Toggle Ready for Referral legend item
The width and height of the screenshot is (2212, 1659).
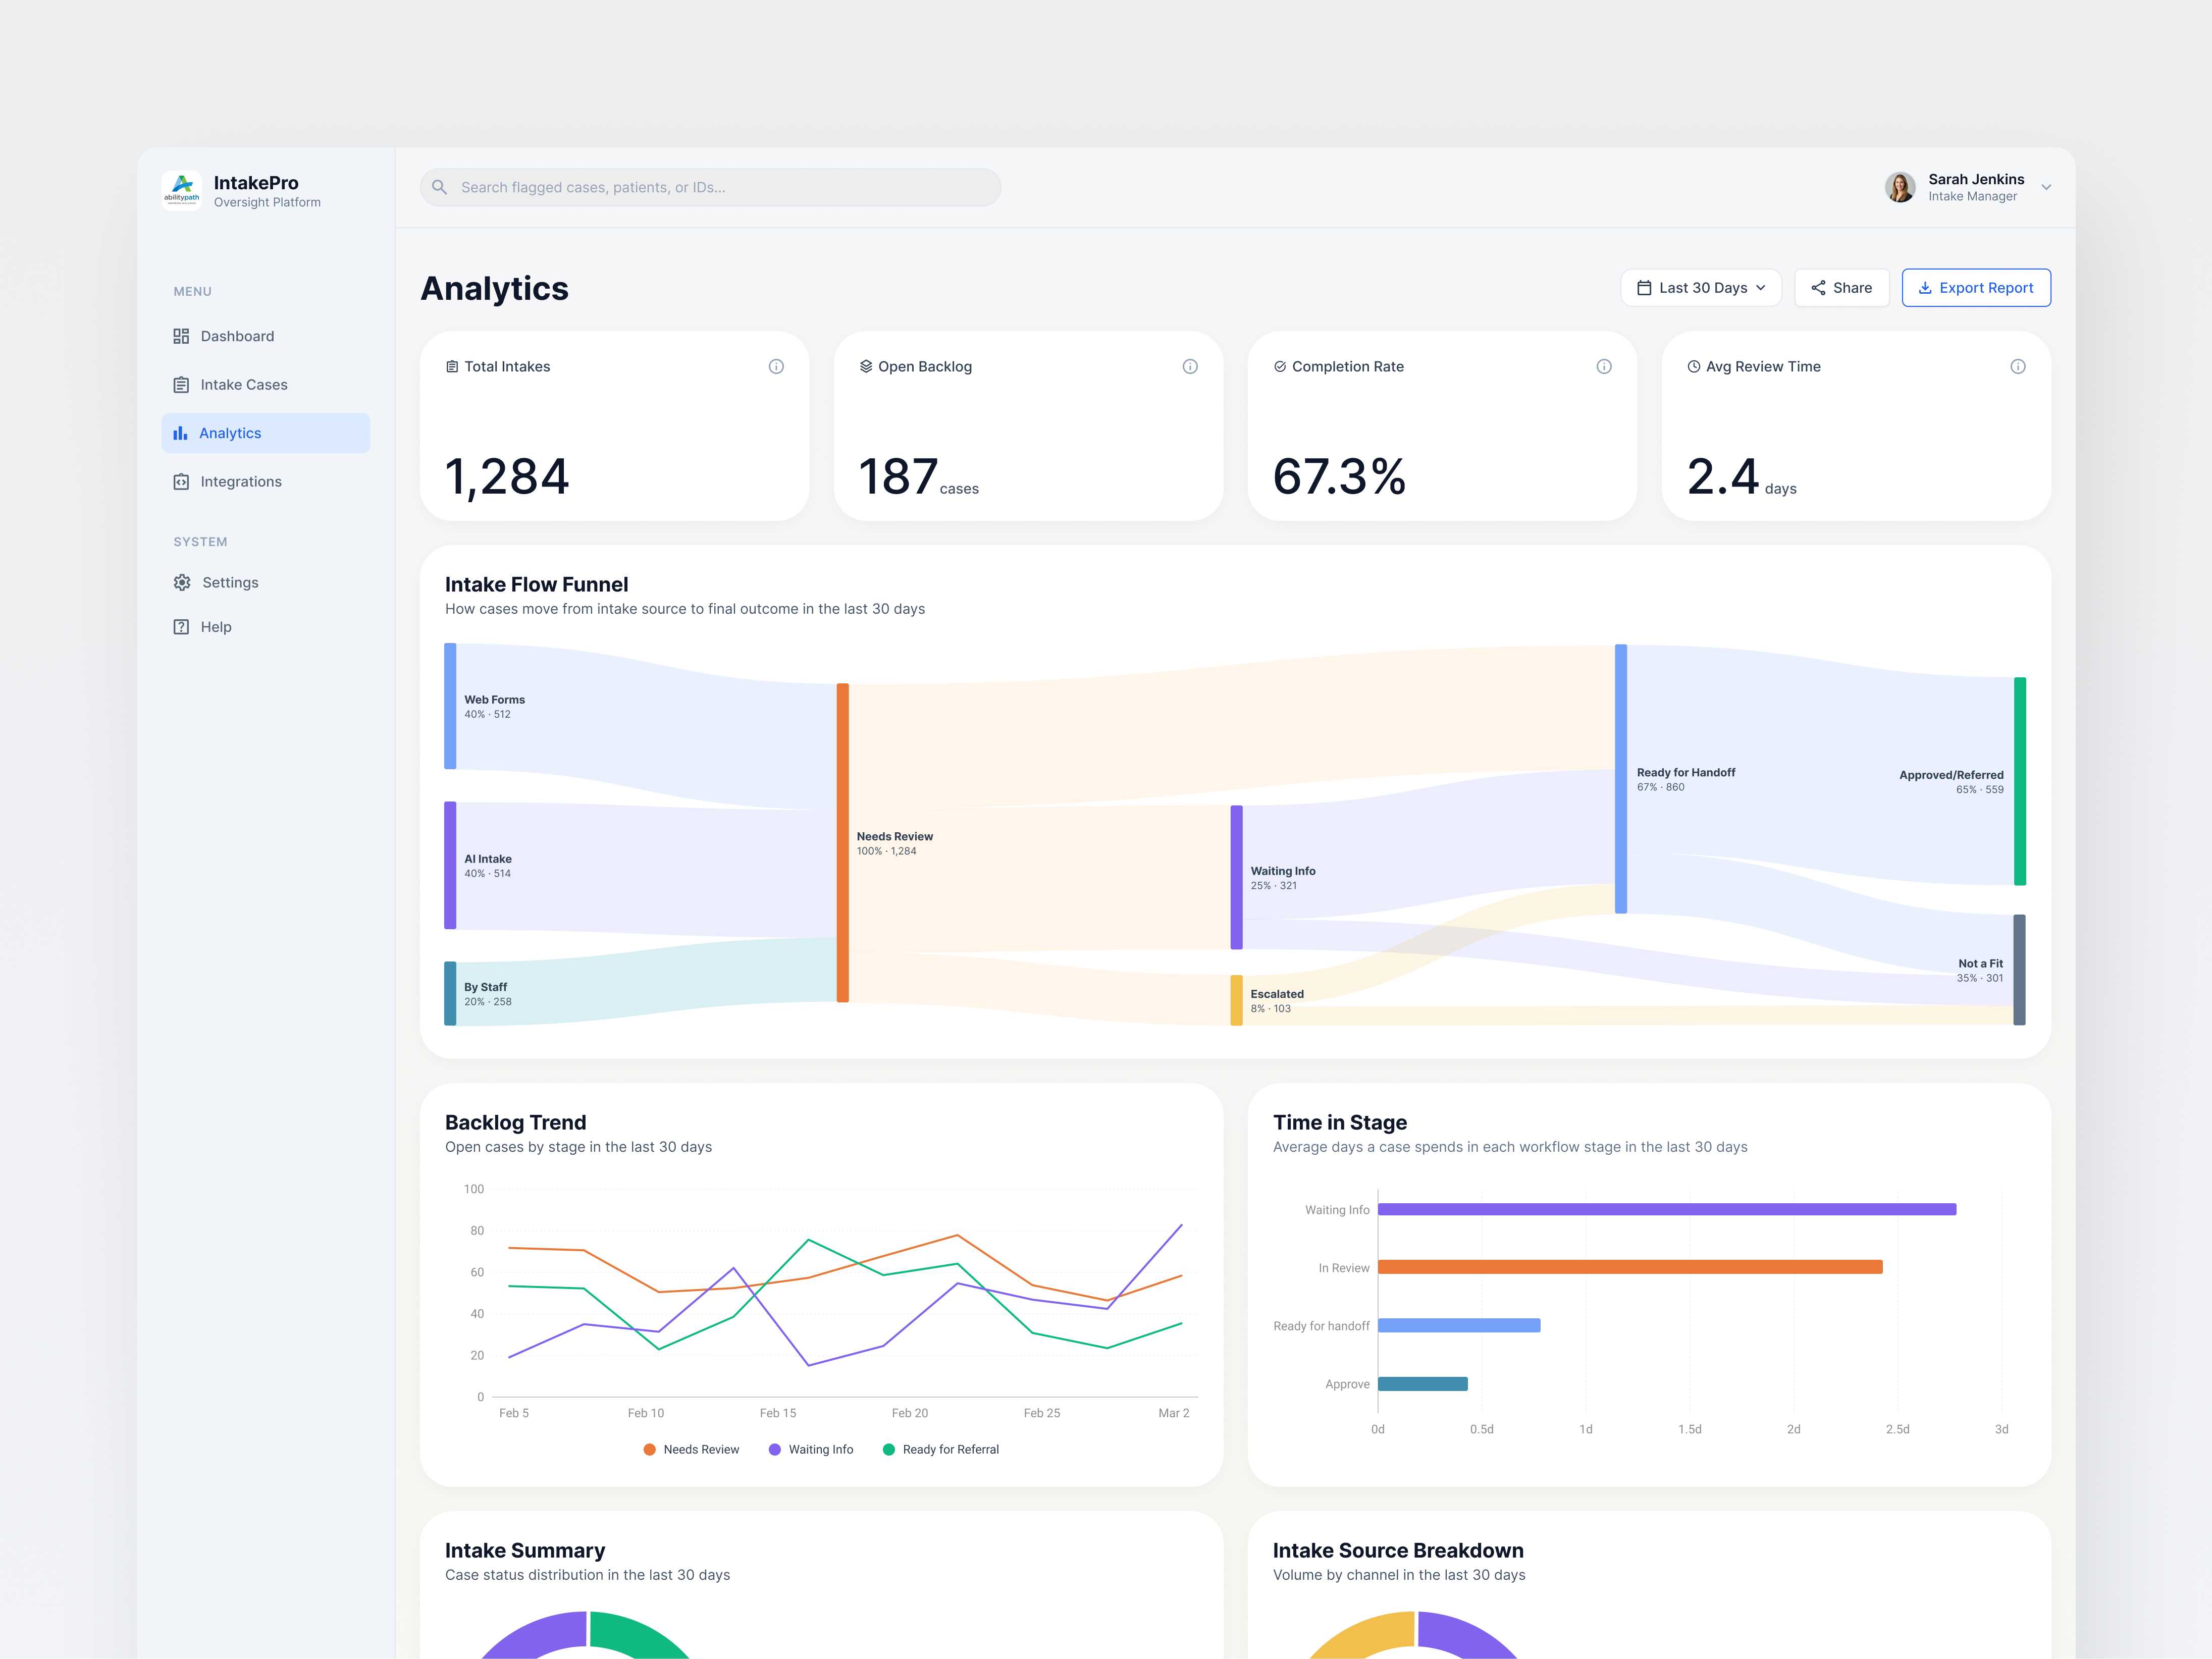(x=941, y=1450)
